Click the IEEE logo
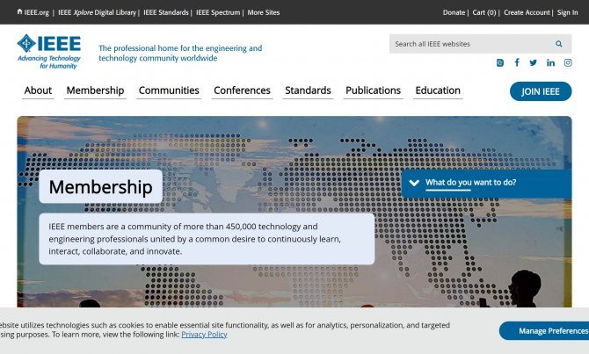Screen dimensions: 589x354 tap(49, 52)
